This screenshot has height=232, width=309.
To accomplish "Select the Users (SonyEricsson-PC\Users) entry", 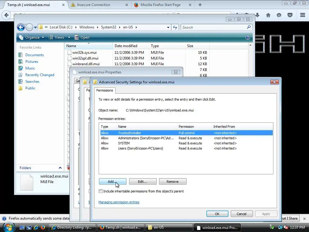I will (x=186, y=148).
